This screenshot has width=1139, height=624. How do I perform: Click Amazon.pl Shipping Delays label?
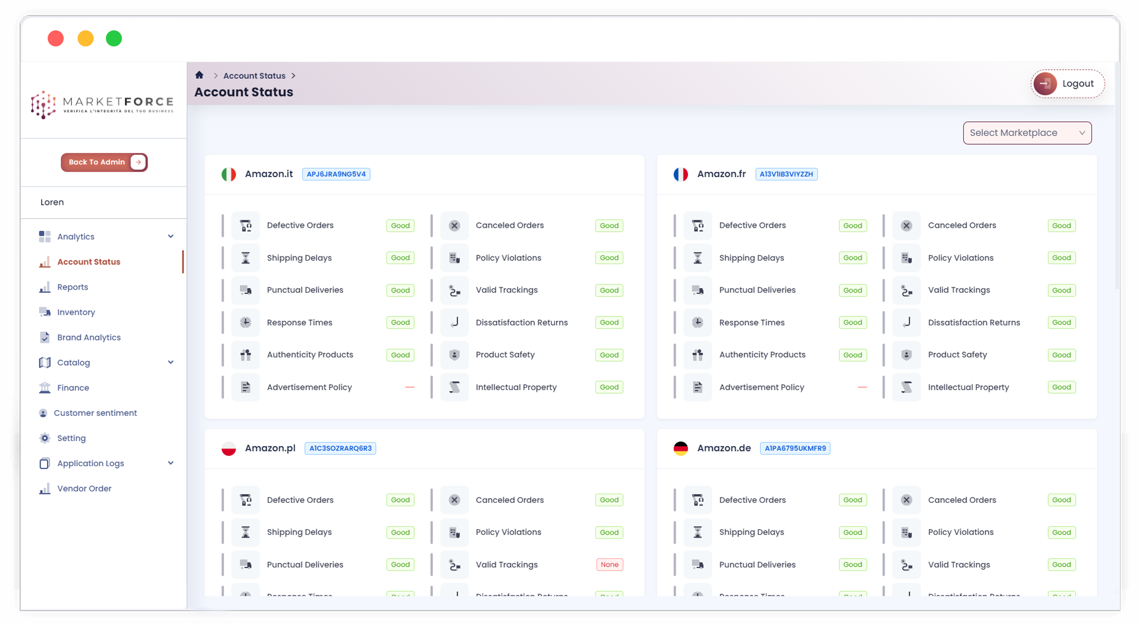point(299,532)
